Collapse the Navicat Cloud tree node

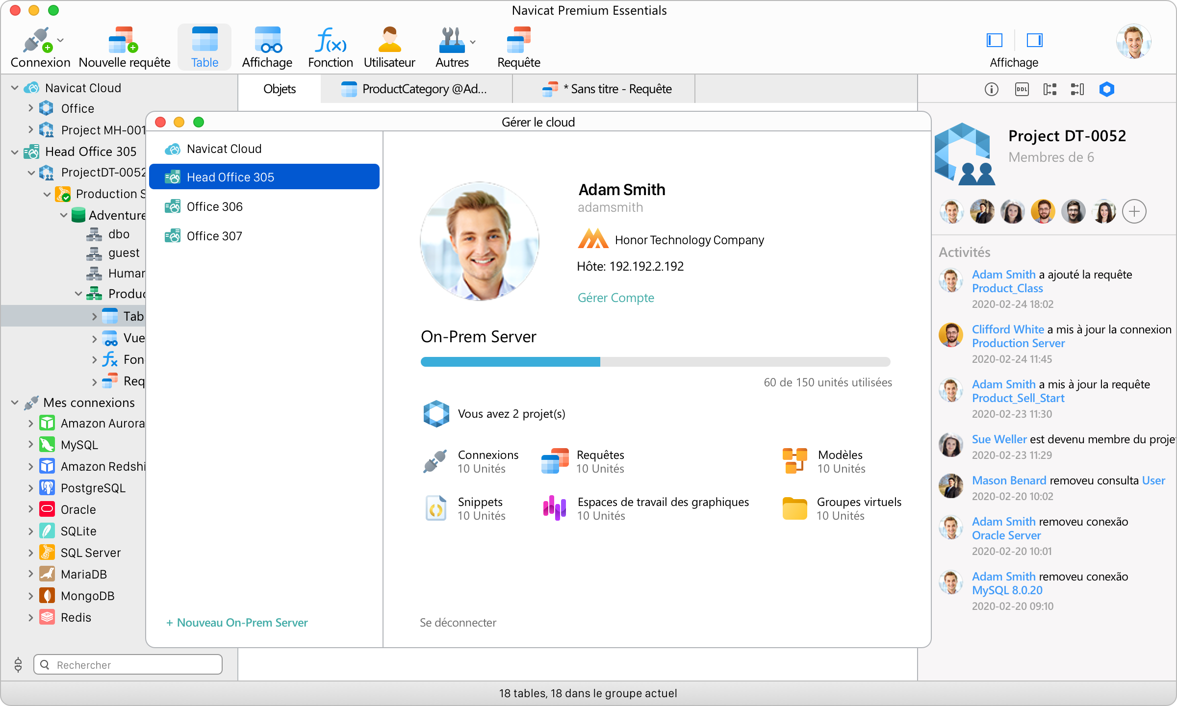point(15,88)
